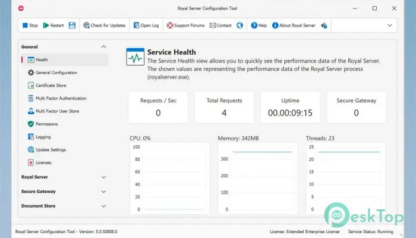Collapse the General section
The width and height of the screenshot is (416, 238).
(x=104, y=47)
